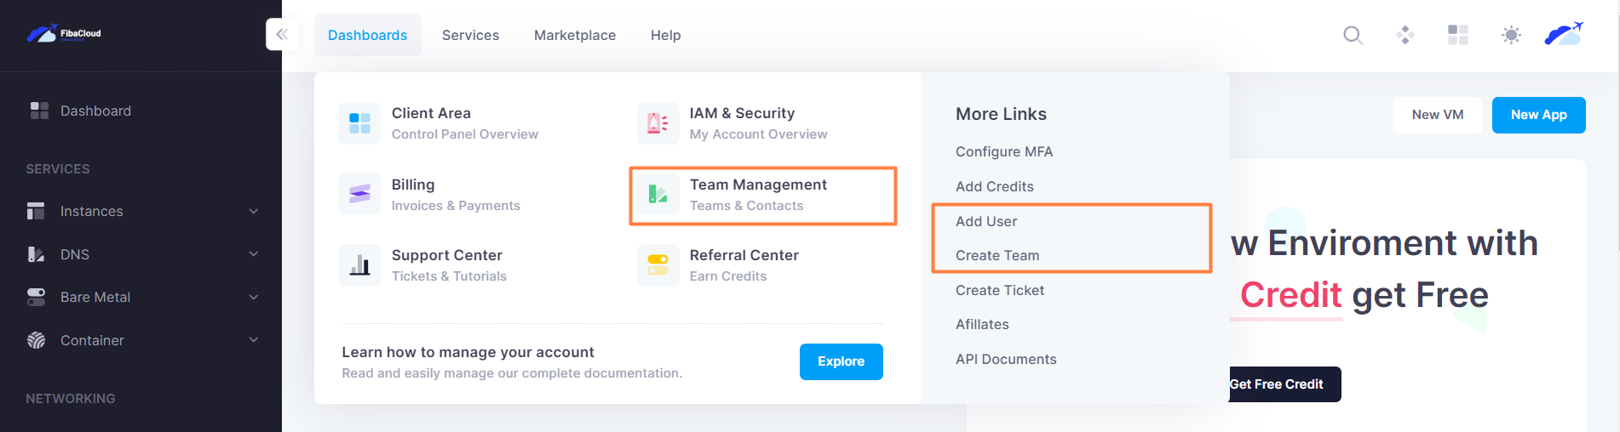Click the "Learn how to manage your account" text
The image size is (1620, 432).
coord(468,352)
